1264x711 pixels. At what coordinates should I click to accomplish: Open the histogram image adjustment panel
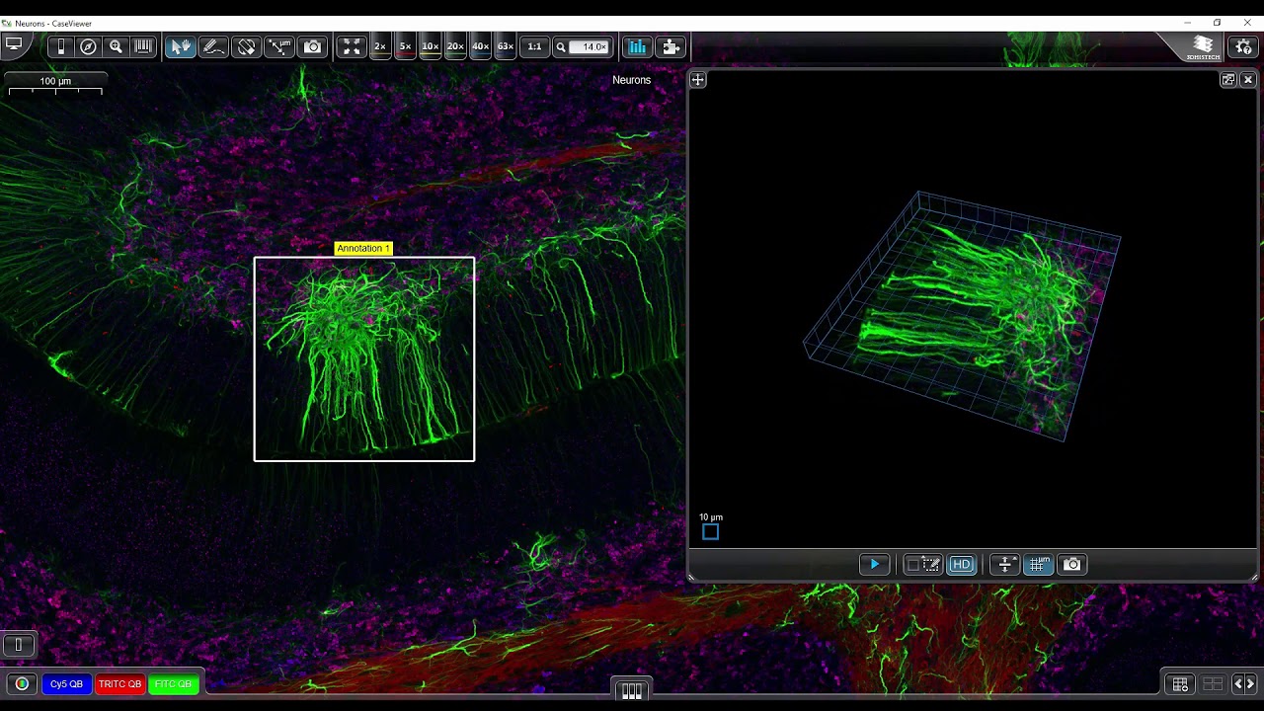tap(637, 46)
